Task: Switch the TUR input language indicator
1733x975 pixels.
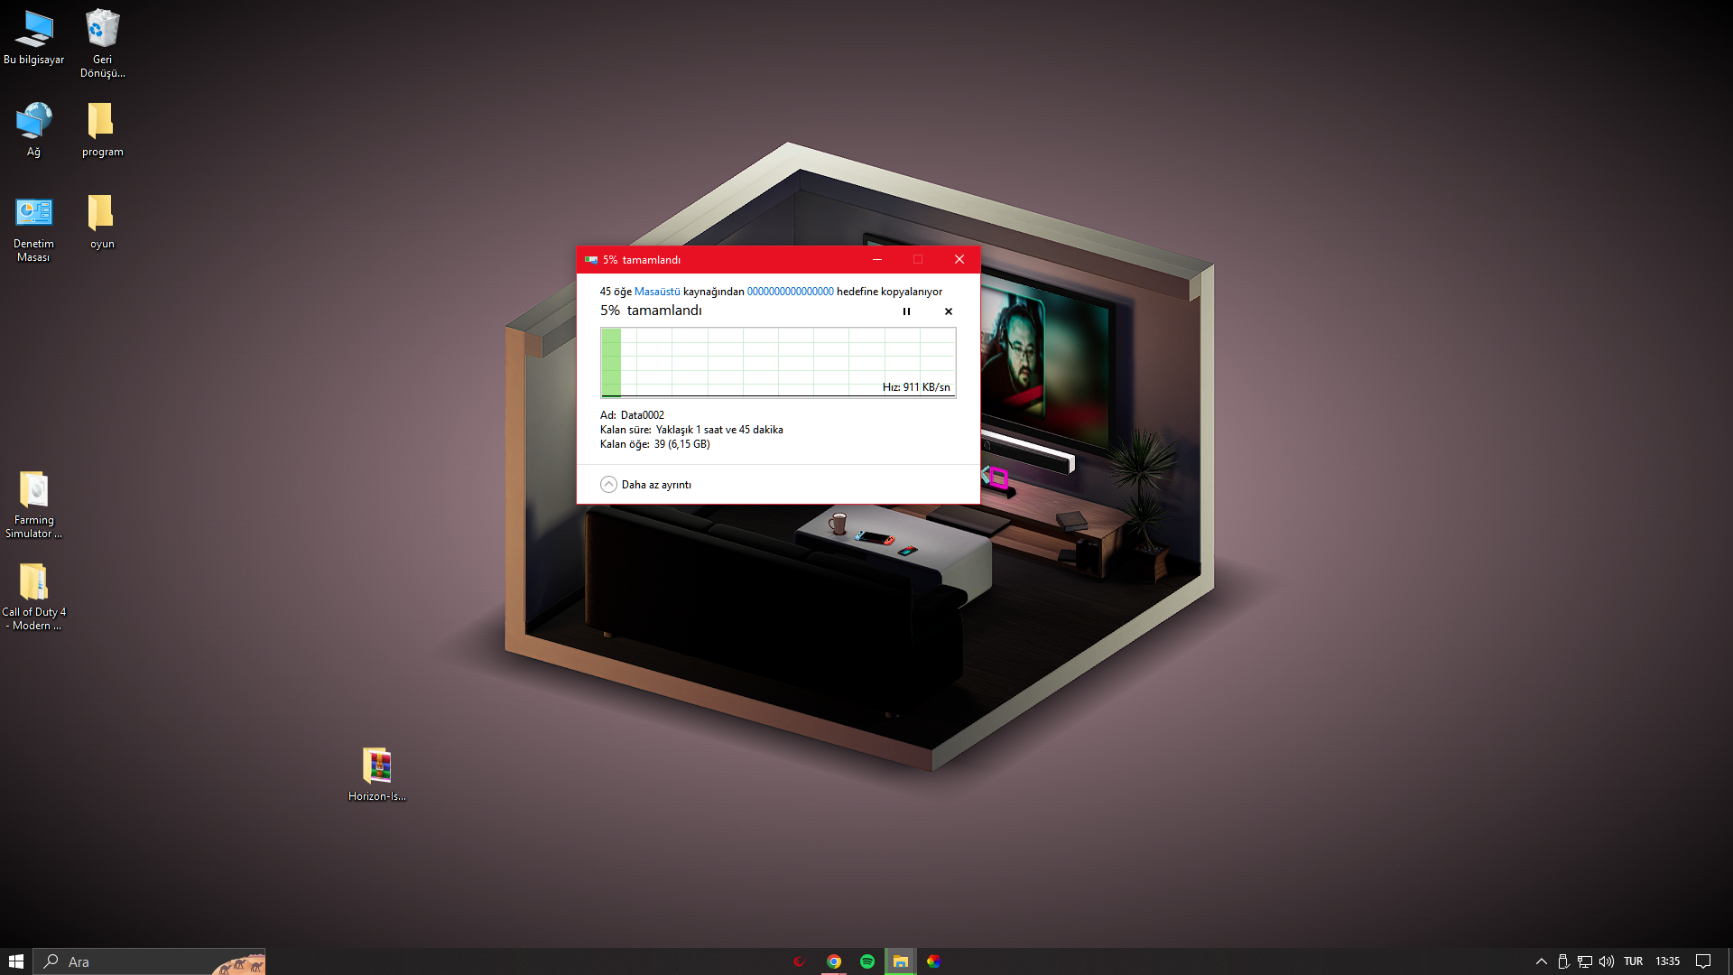Action: 1633,961
